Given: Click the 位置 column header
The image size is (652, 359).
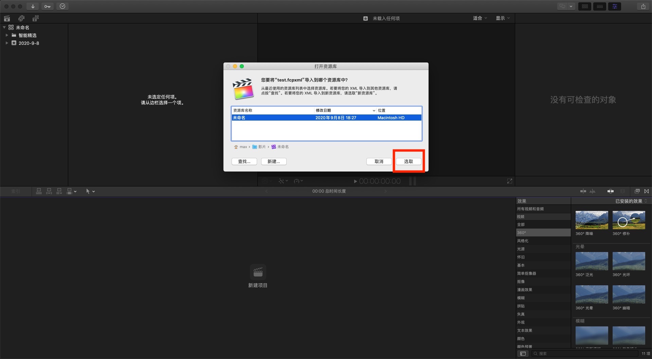Looking at the screenshot, I should point(399,110).
